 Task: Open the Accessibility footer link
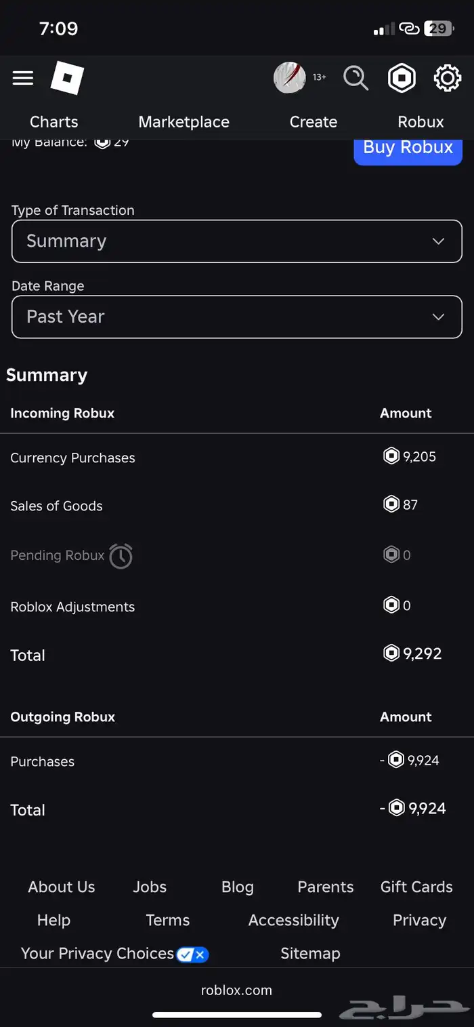tap(293, 920)
